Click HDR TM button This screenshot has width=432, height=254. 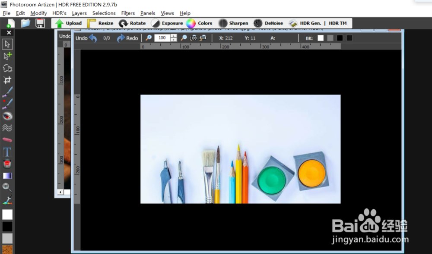point(338,23)
